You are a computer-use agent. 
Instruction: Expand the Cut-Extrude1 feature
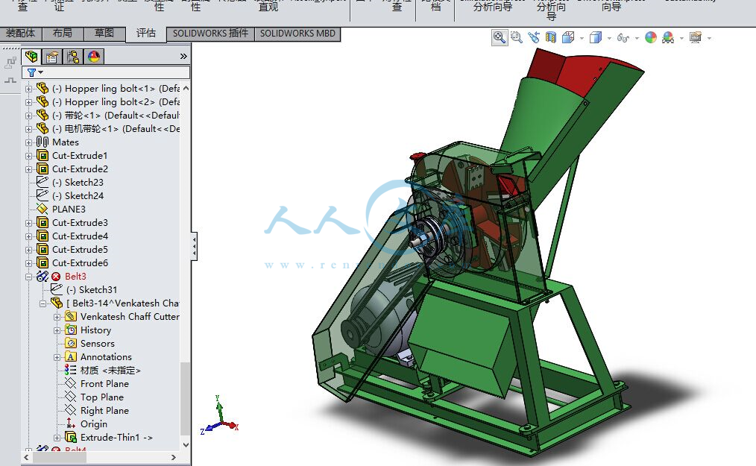(x=29, y=157)
